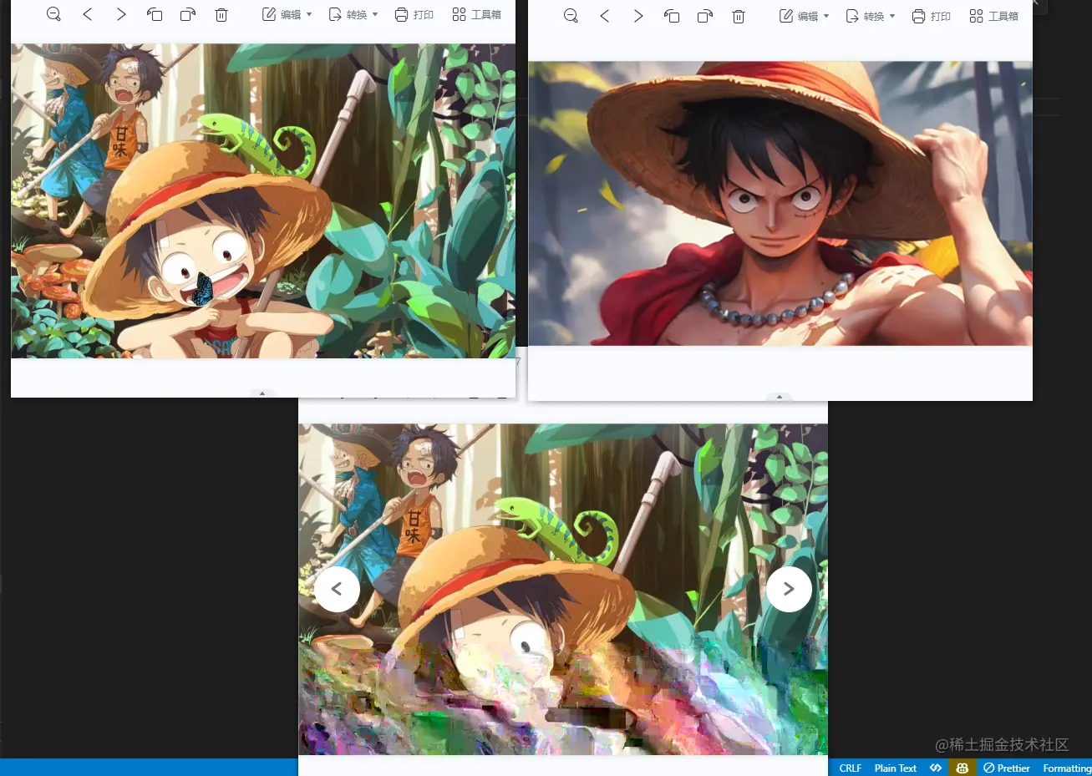Open 编辑 dropdown in left viewer
Viewport: 1092px width, 776px height.
287,14
